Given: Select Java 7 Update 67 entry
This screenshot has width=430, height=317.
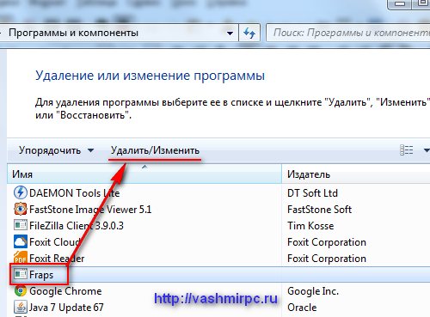Looking at the screenshot, I should [66, 308].
